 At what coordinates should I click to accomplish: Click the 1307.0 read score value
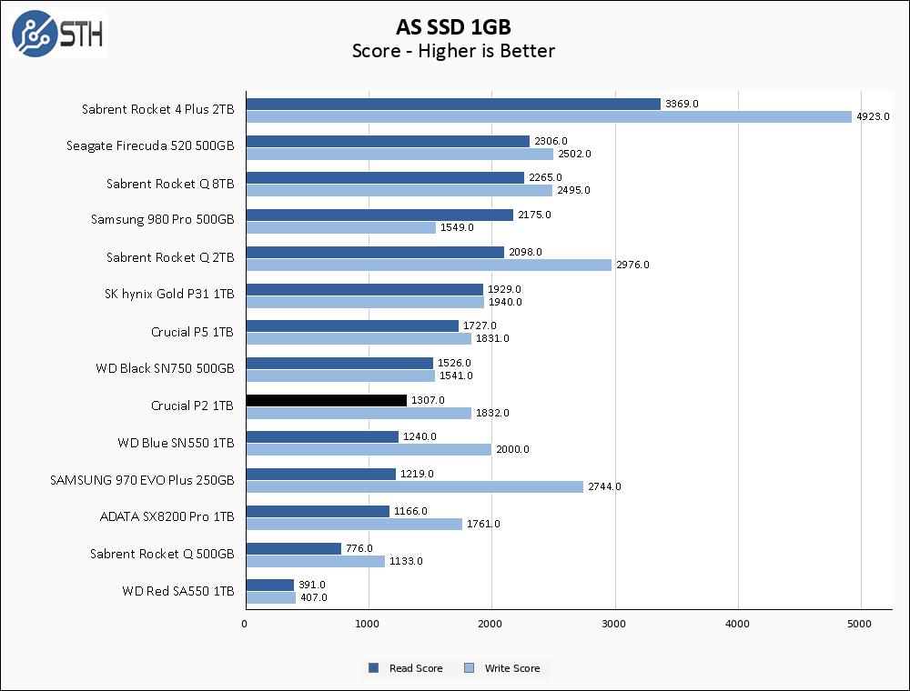(x=428, y=400)
